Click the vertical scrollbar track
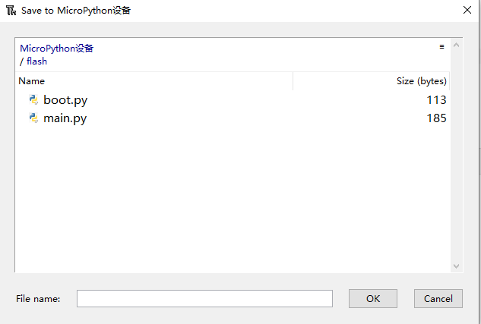The height and width of the screenshot is (324, 481). click(x=456, y=156)
